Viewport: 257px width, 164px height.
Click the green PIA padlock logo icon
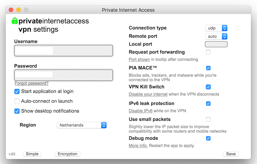point(15,21)
